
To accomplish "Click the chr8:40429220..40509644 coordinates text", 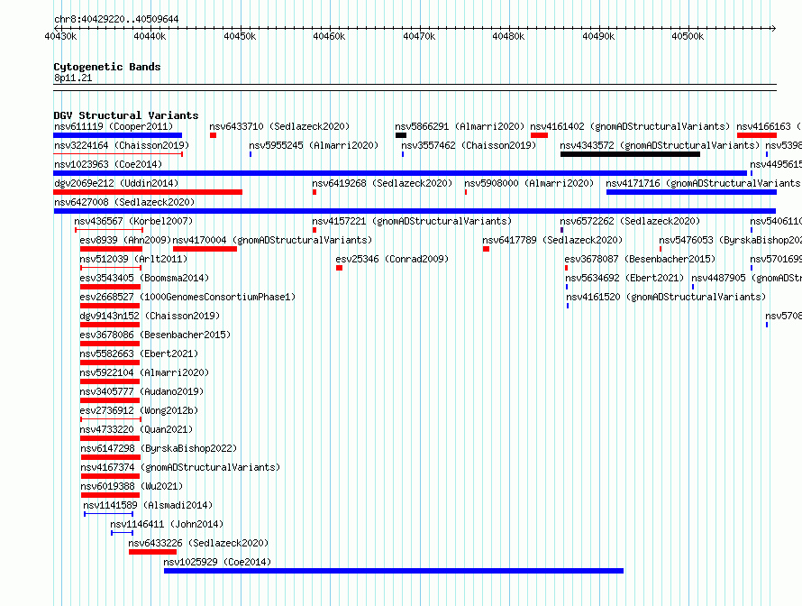I will click(x=116, y=19).
